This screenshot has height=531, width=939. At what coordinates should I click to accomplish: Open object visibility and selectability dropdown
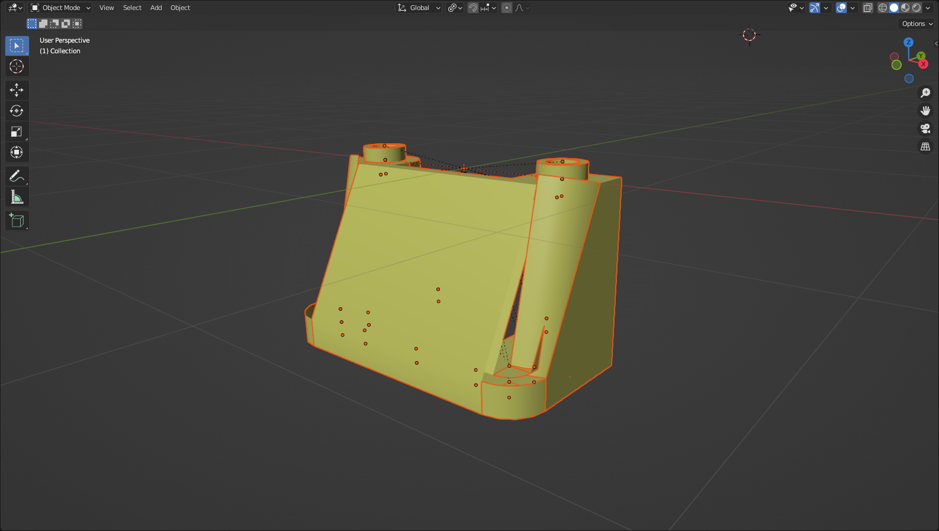coord(796,8)
